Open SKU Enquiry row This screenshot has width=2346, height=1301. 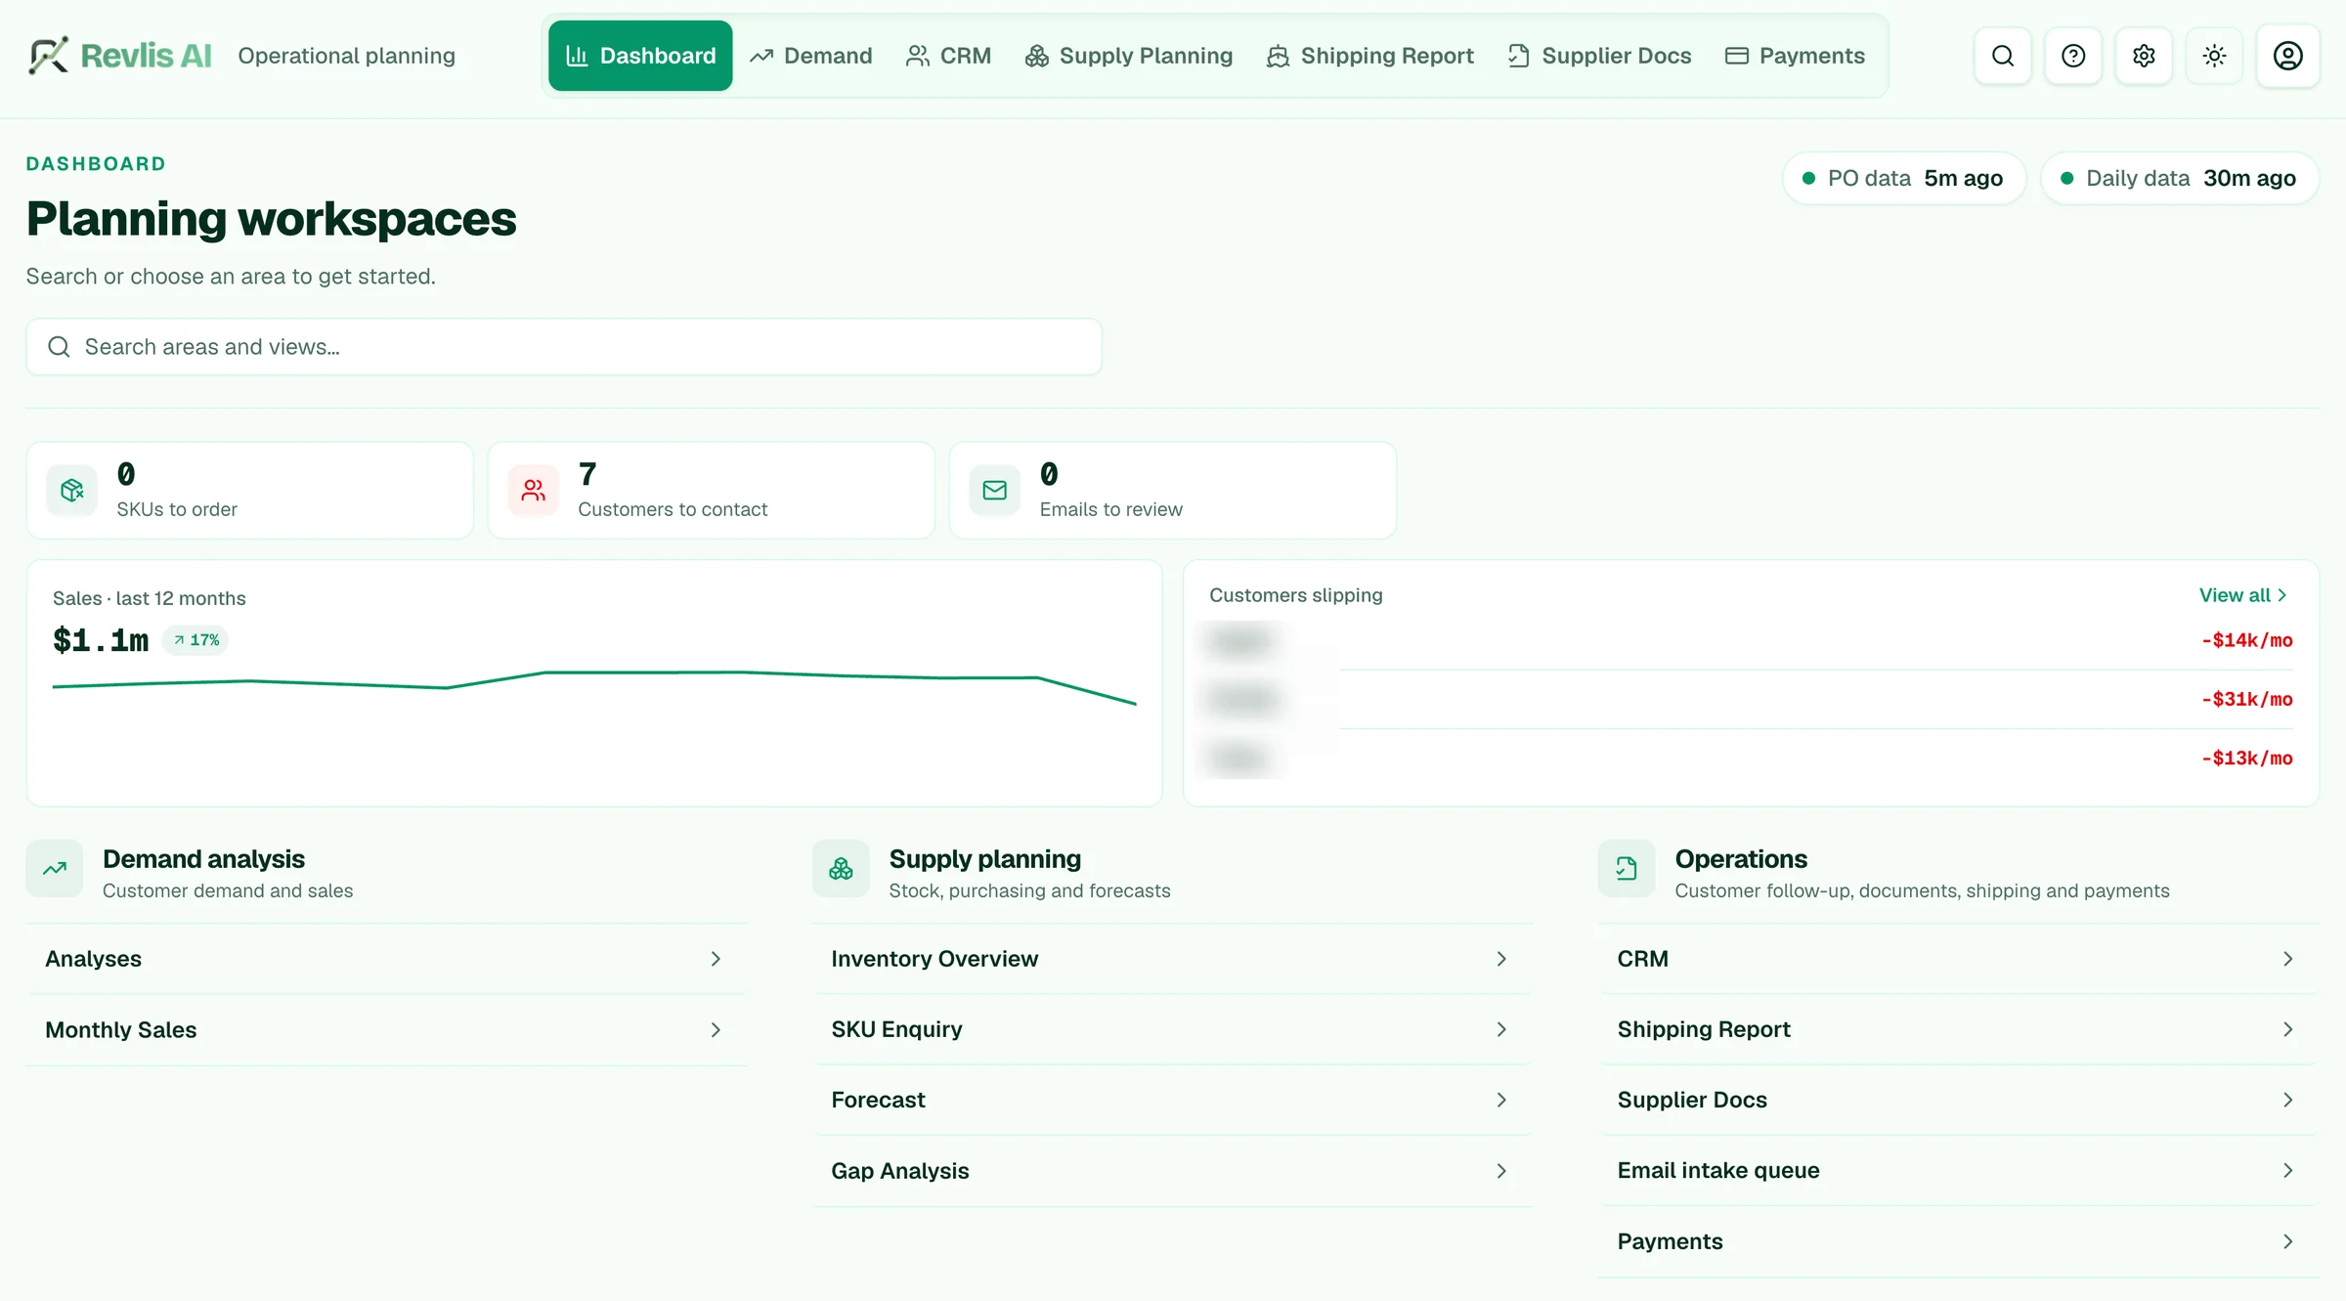coord(1172,1029)
